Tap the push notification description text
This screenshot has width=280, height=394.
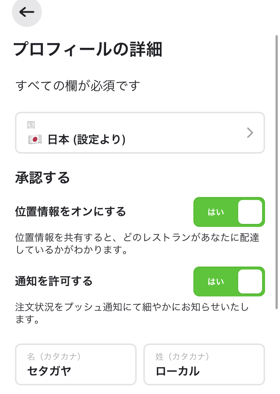[132, 313]
